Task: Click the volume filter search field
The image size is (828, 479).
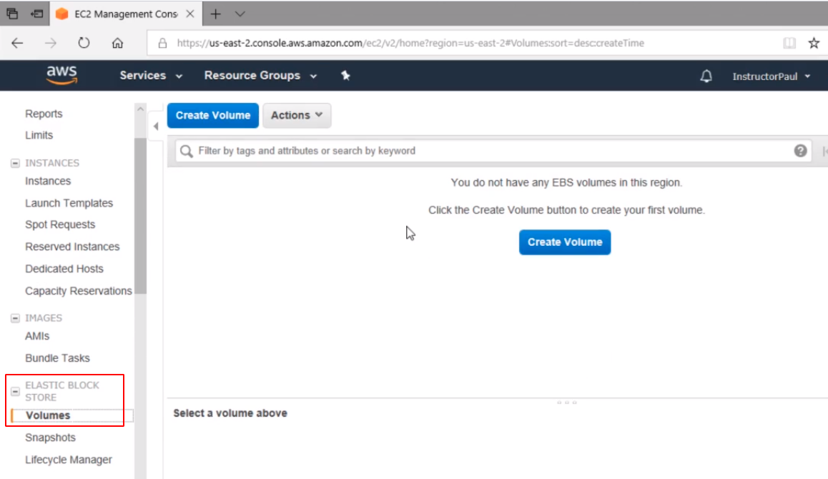Action: [486, 151]
